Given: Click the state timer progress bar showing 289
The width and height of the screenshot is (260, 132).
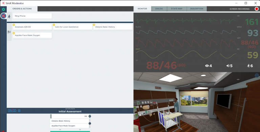Looking at the screenshot, I should (x=69, y=116).
